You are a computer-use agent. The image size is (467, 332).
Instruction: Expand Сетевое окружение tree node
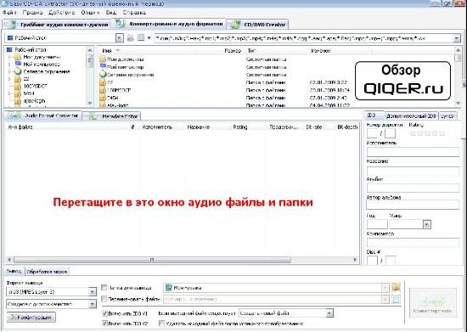[9, 71]
